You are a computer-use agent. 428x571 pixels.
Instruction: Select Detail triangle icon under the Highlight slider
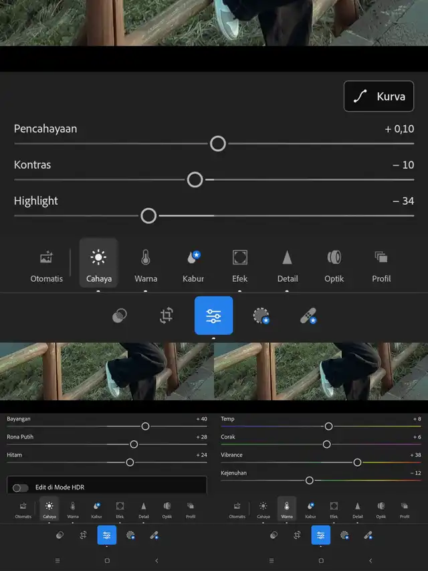(x=288, y=264)
